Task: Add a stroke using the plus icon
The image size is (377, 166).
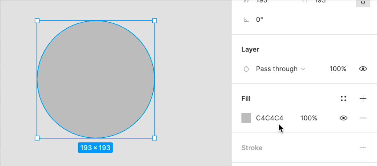Action: point(363,148)
